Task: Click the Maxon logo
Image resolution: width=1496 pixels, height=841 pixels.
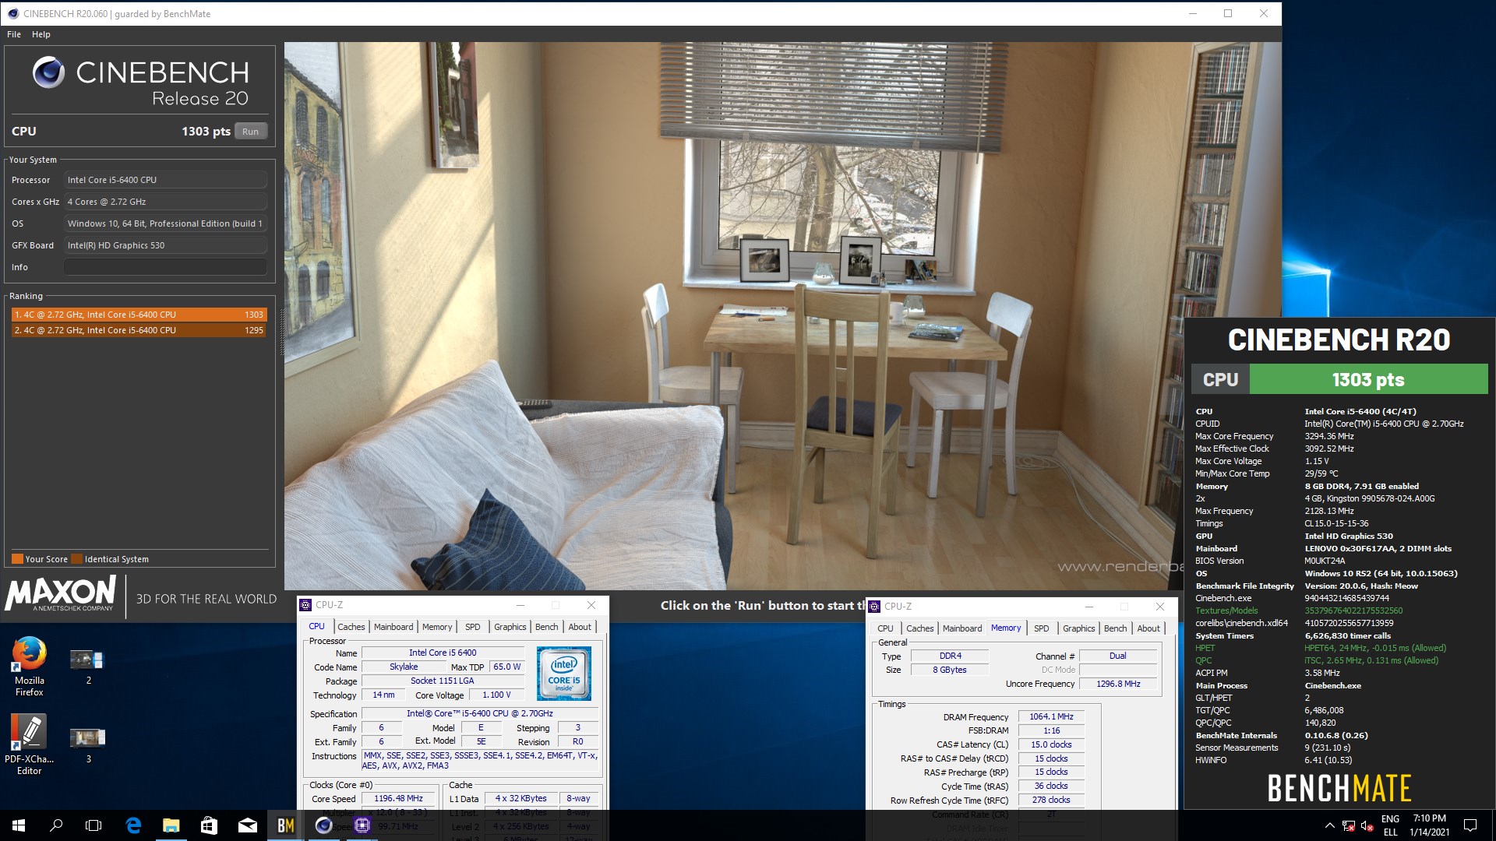Action: (x=61, y=593)
